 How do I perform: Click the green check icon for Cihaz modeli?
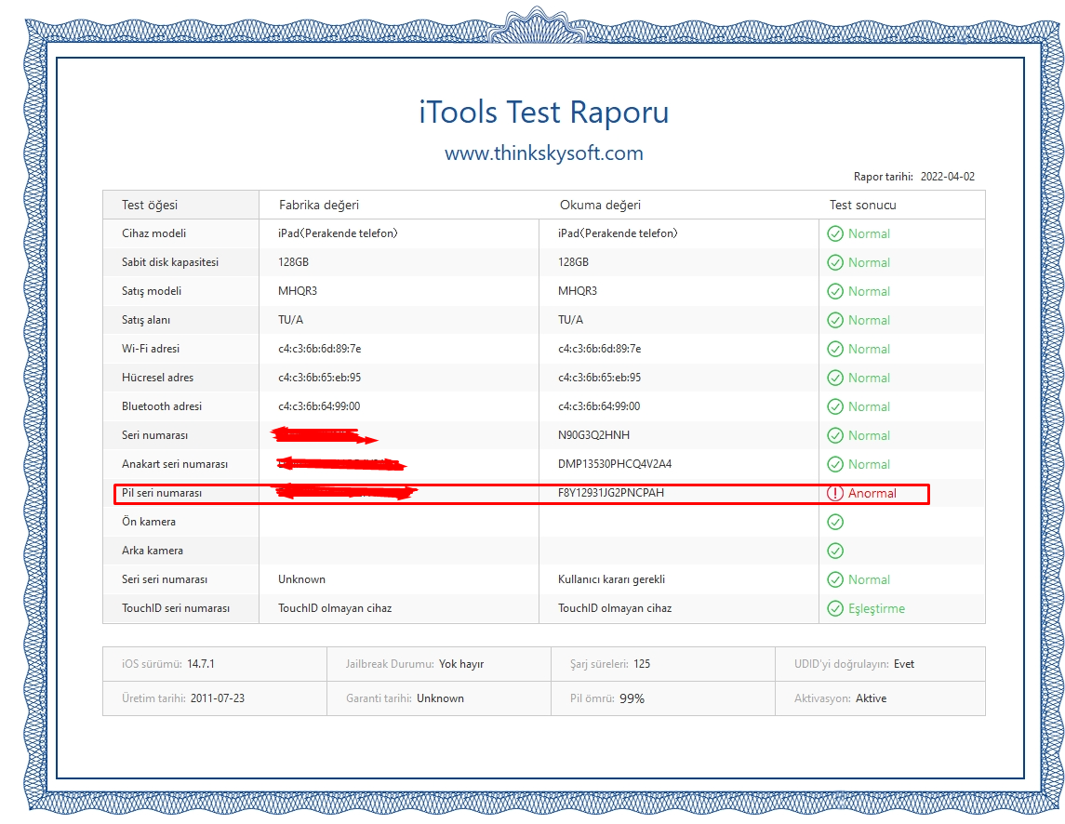834,233
